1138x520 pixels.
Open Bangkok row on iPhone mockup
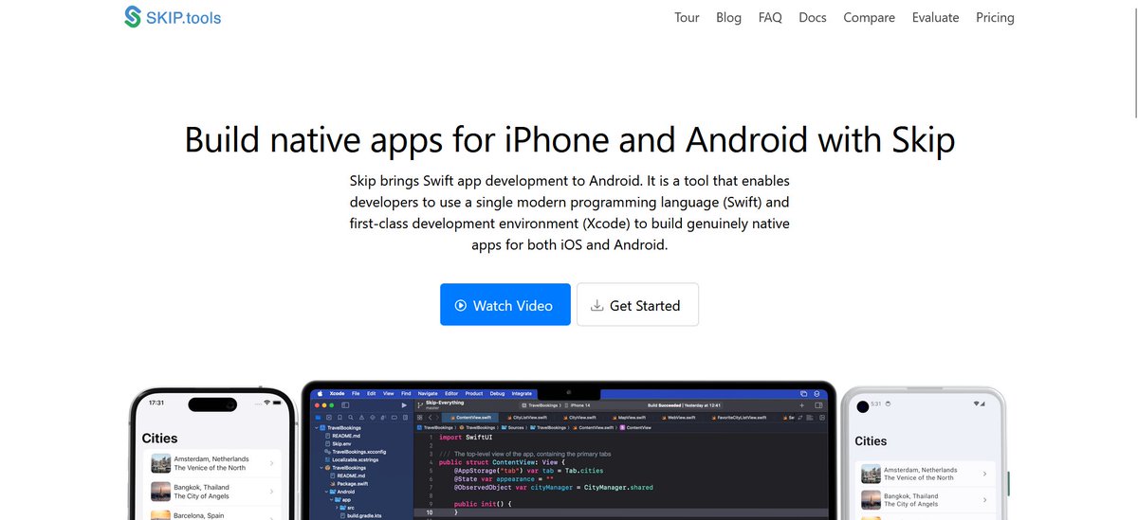point(212,492)
